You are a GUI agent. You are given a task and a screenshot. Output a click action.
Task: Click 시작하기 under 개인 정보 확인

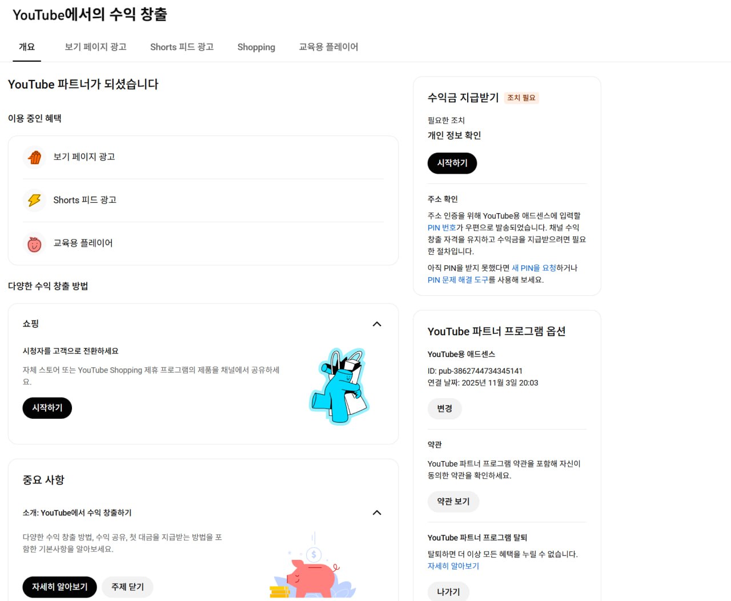click(452, 163)
